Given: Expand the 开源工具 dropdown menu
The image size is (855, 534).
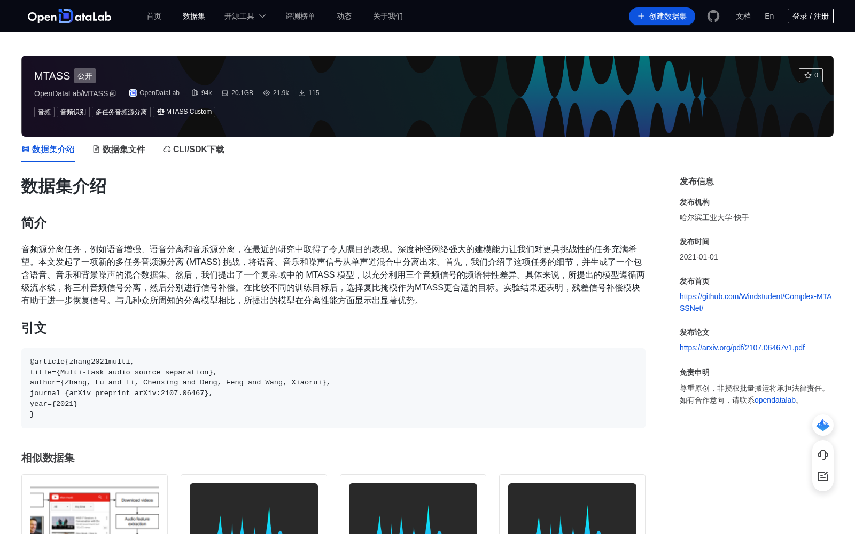Looking at the screenshot, I should click(x=245, y=16).
